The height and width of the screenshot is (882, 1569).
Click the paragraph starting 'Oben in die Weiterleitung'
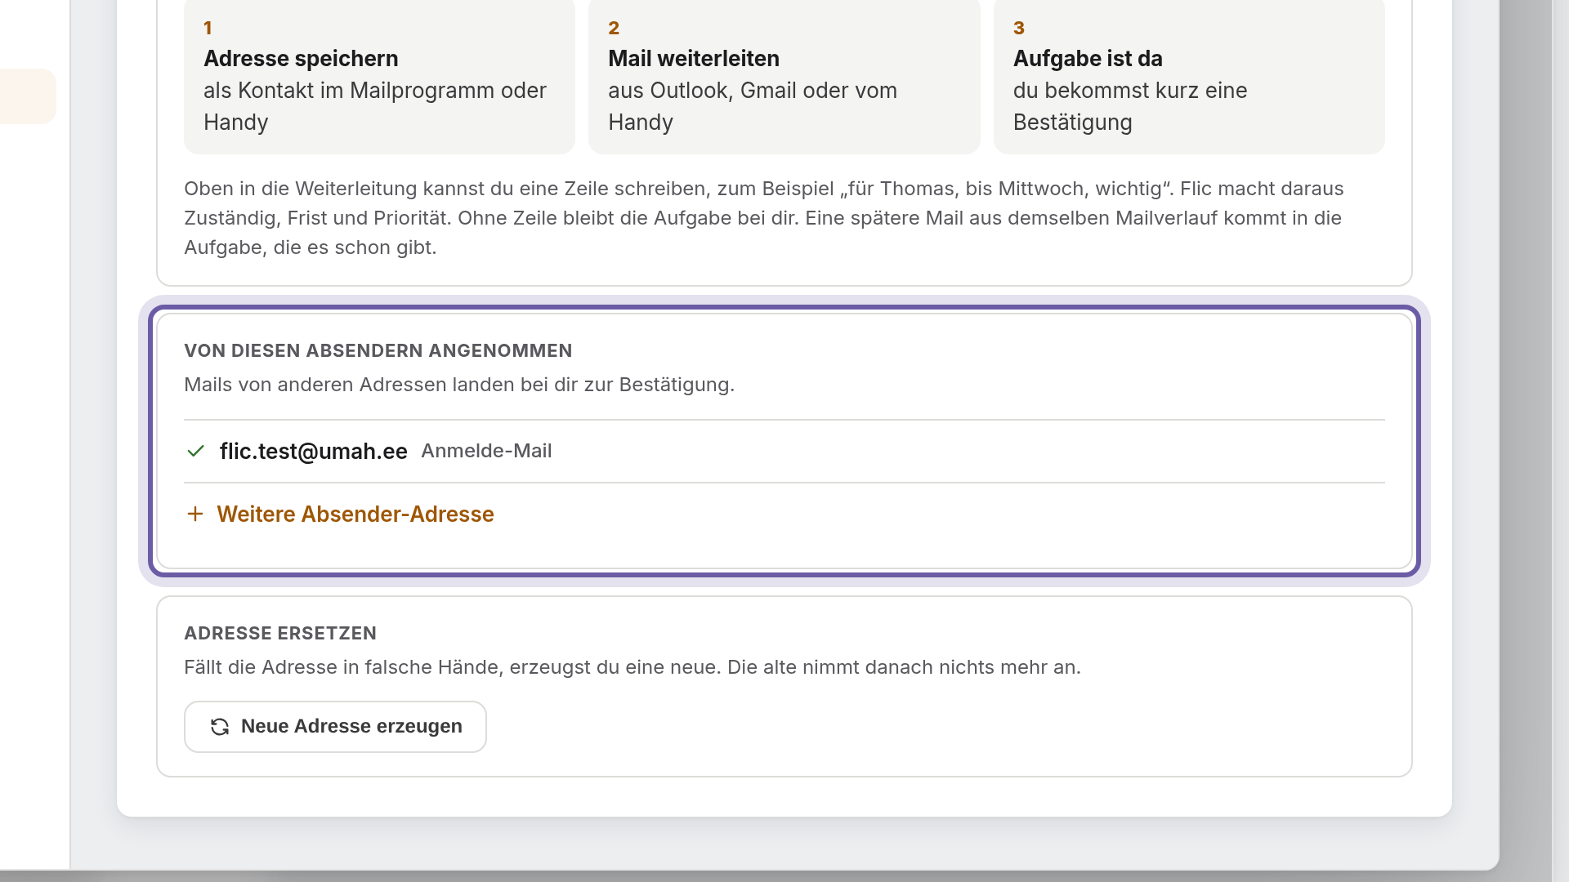764,218
